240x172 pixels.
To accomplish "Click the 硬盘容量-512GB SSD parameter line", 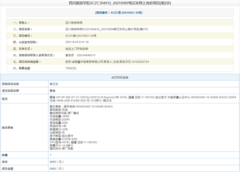I will click(x=64, y=139).
